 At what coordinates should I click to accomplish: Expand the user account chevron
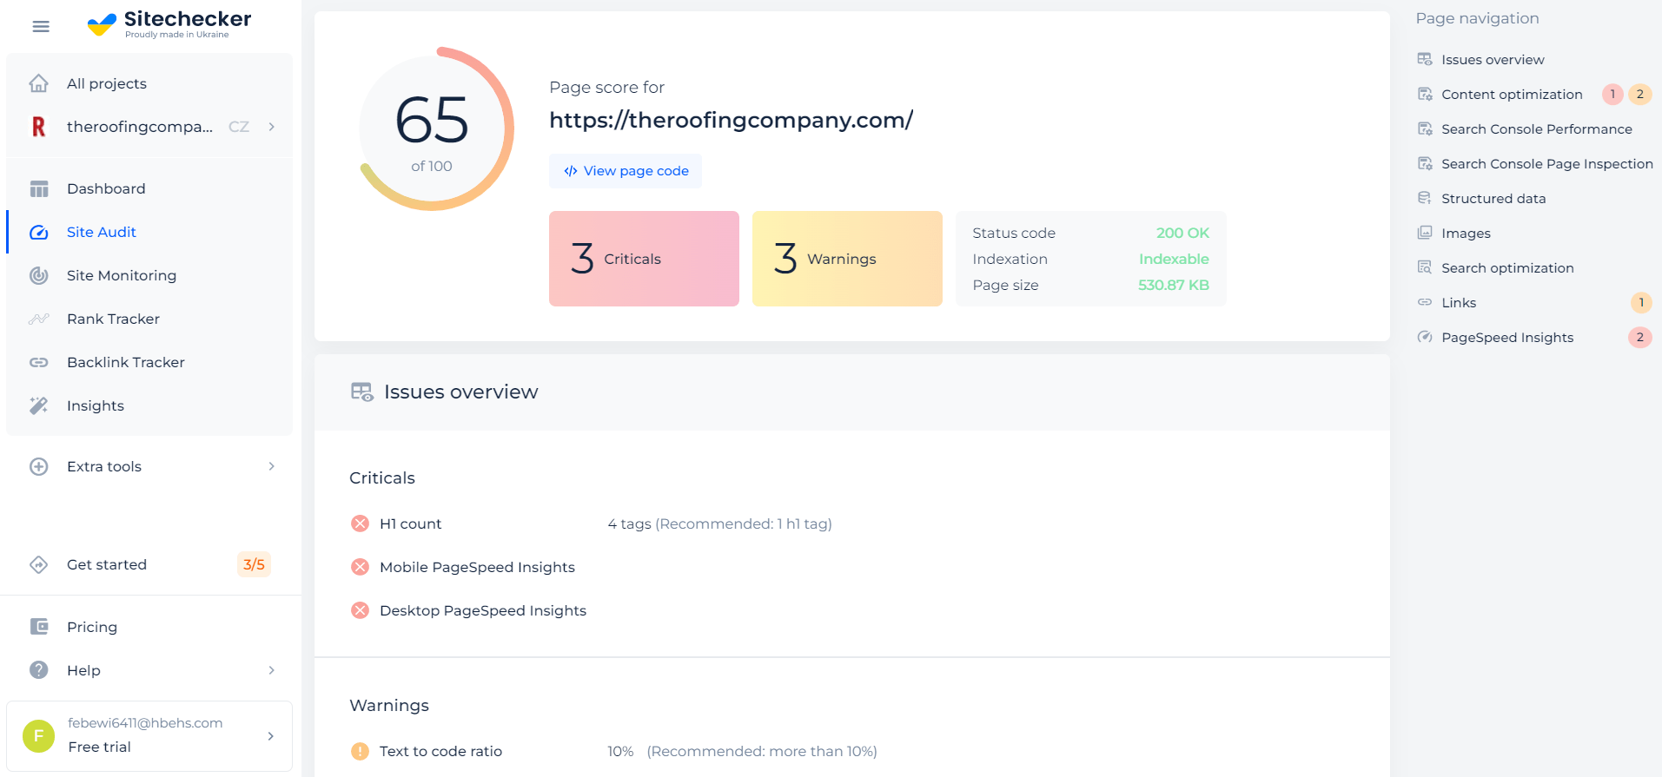tap(271, 736)
